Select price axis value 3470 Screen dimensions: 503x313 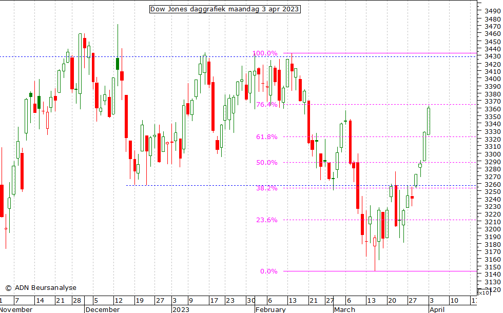click(x=492, y=27)
